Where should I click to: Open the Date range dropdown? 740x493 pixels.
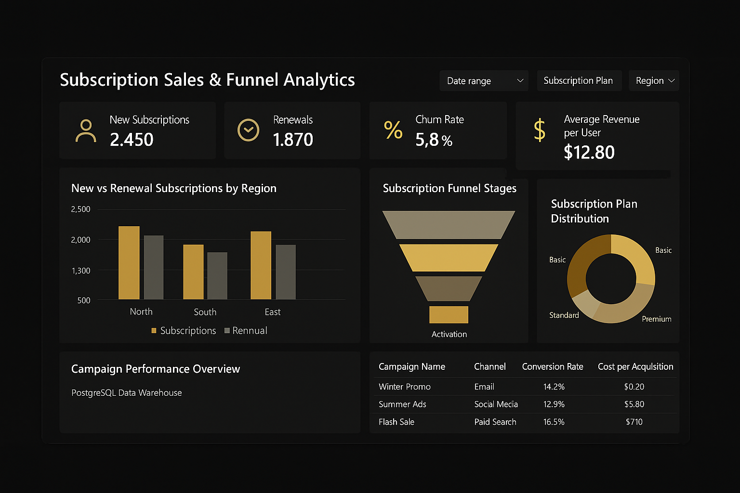point(484,81)
